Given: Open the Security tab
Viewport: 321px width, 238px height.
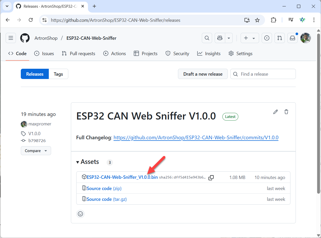Looking at the screenshot, I should pyautogui.click(x=177, y=54).
